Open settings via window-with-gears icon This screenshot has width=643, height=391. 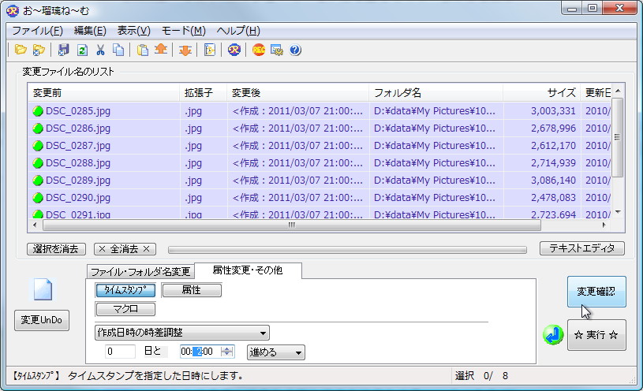point(277,50)
